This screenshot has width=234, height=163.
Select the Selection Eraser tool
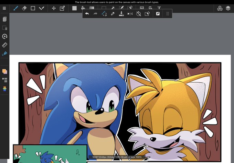pyautogui.click(x=130, y=8)
